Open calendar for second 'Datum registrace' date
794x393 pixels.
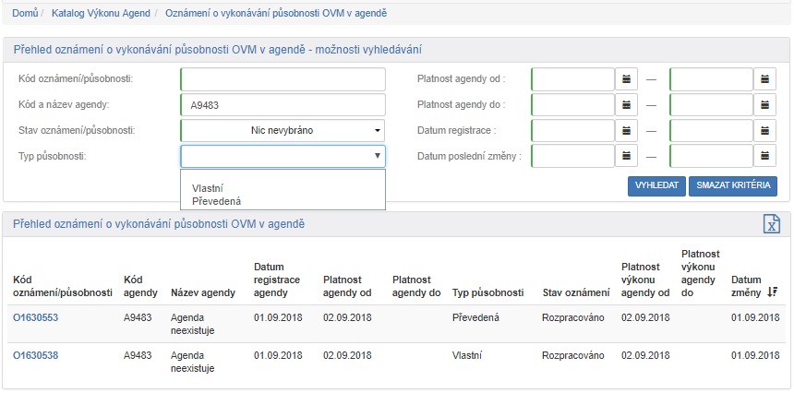[x=765, y=131]
